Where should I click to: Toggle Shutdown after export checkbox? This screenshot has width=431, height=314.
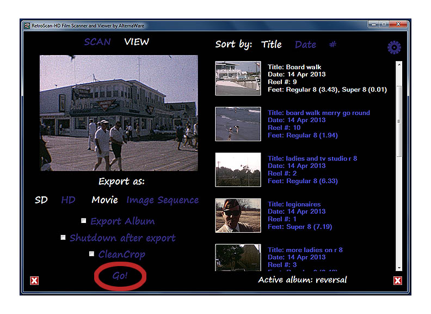[x=63, y=238]
